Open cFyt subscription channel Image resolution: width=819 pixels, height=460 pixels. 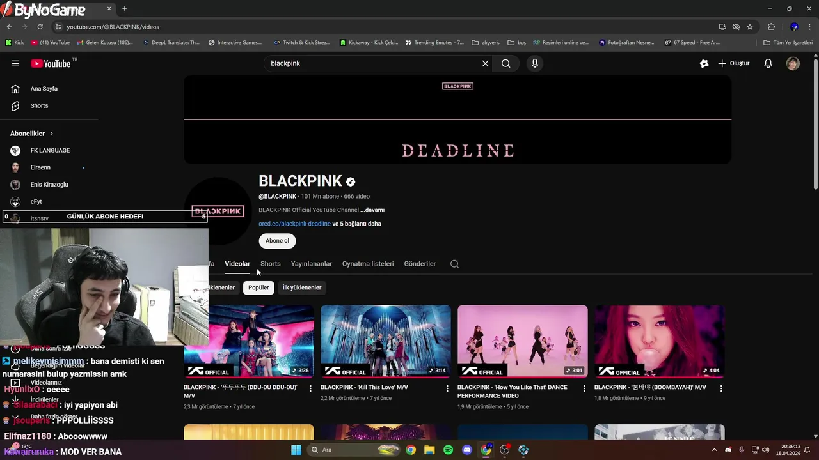tap(36, 201)
